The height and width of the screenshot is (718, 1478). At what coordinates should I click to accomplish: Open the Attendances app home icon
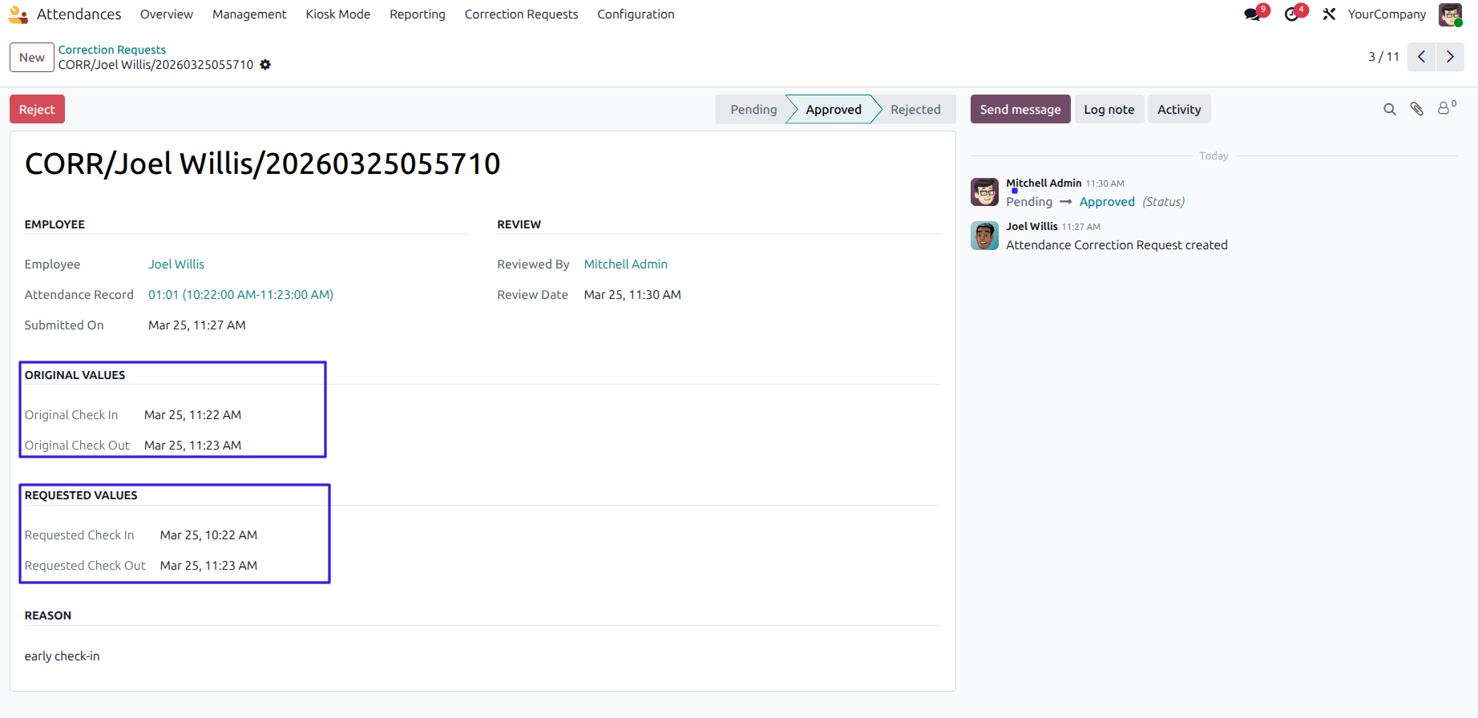click(x=18, y=14)
